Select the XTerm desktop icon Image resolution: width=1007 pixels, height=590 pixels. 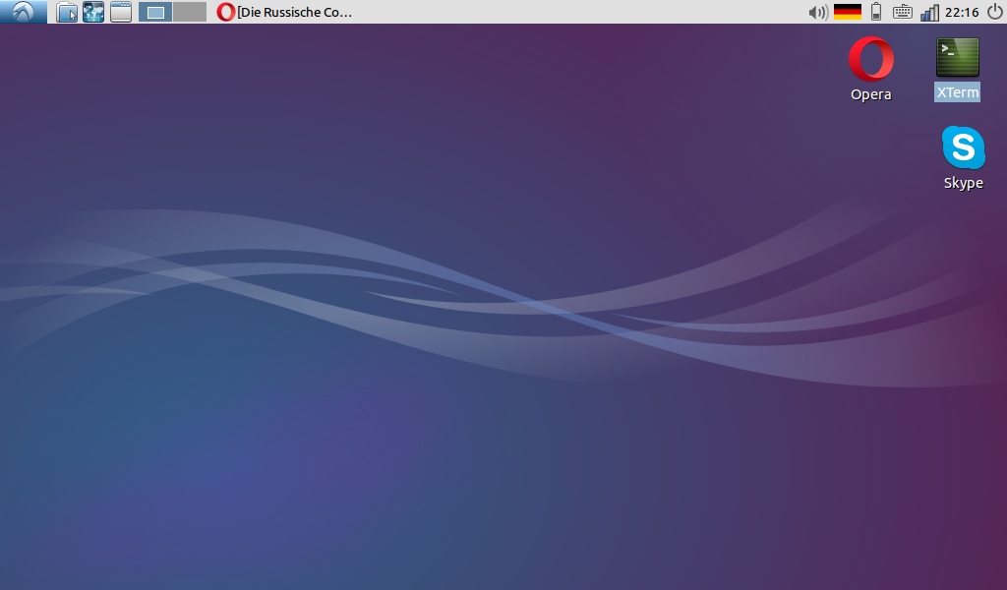[x=957, y=57]
